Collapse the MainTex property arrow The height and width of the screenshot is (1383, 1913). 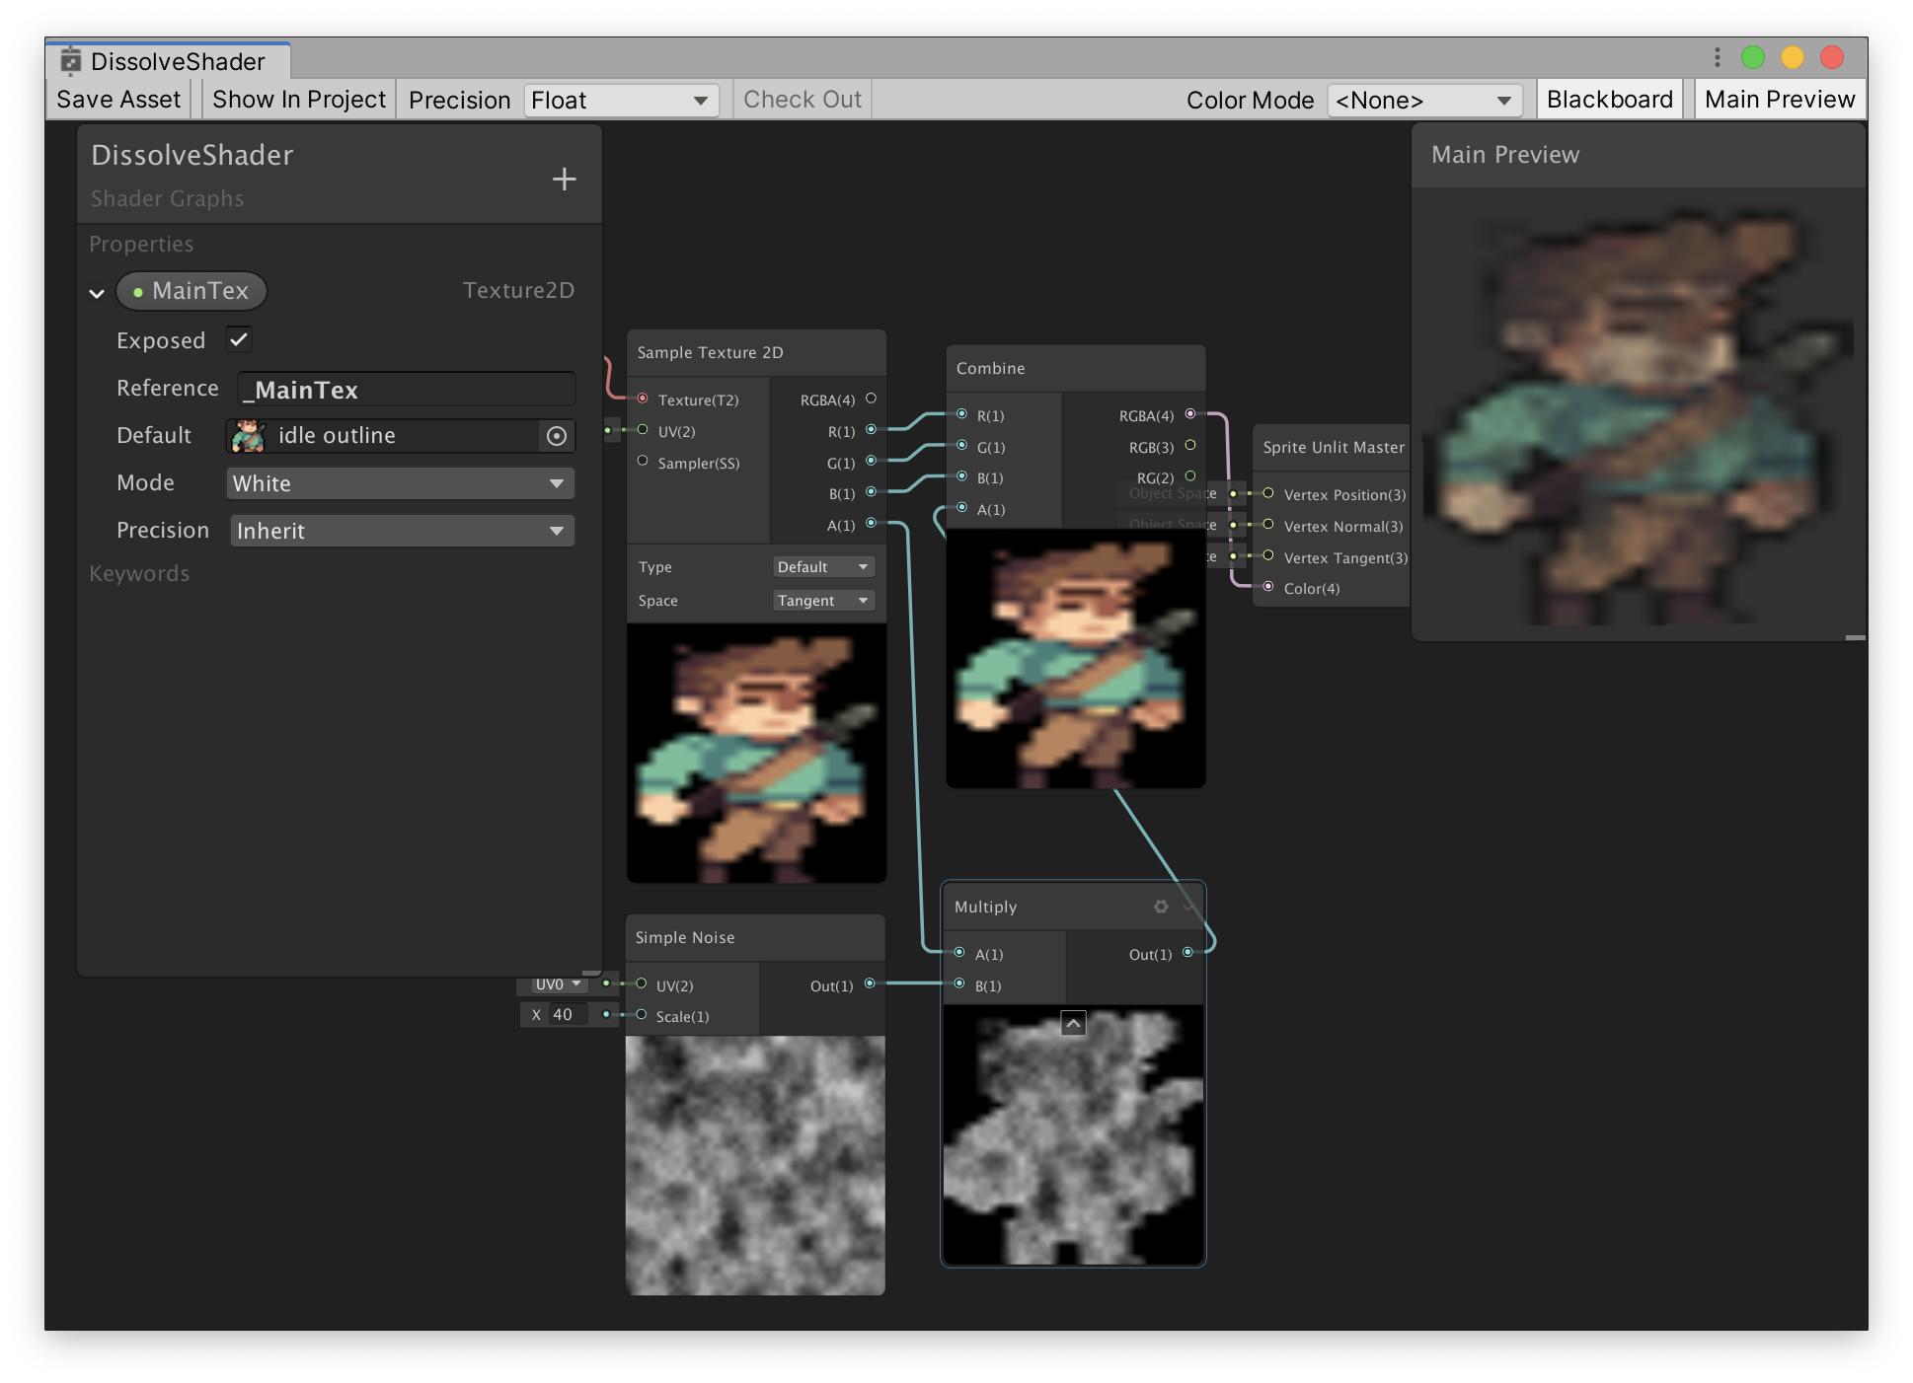tap(97, 293)
